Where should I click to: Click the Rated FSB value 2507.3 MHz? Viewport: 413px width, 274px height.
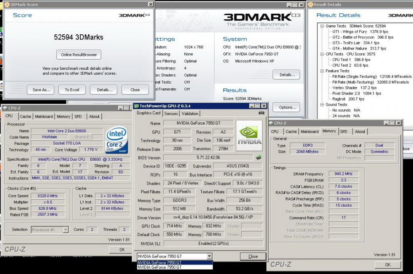tap(48, 214)
